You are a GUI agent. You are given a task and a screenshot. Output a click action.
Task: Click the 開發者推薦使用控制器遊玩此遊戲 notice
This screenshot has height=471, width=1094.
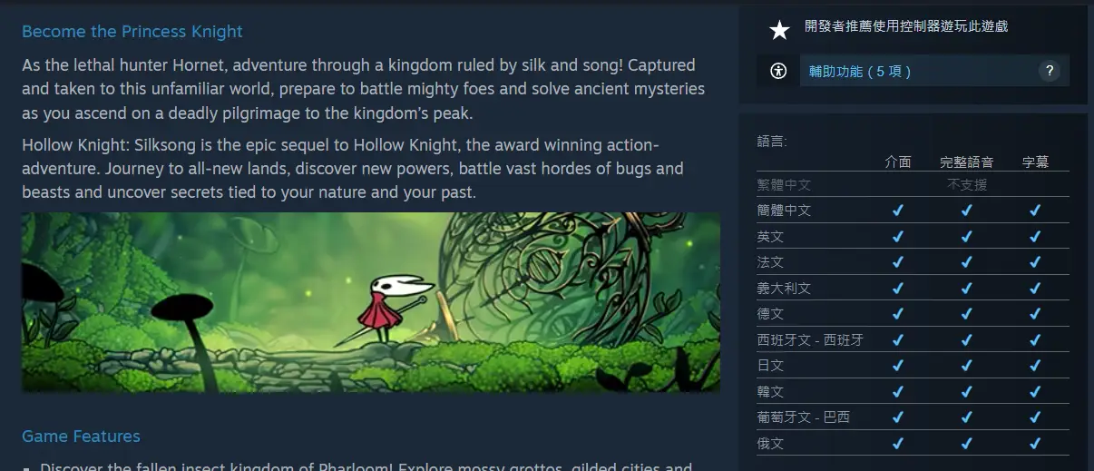click(x=906, y=26)
